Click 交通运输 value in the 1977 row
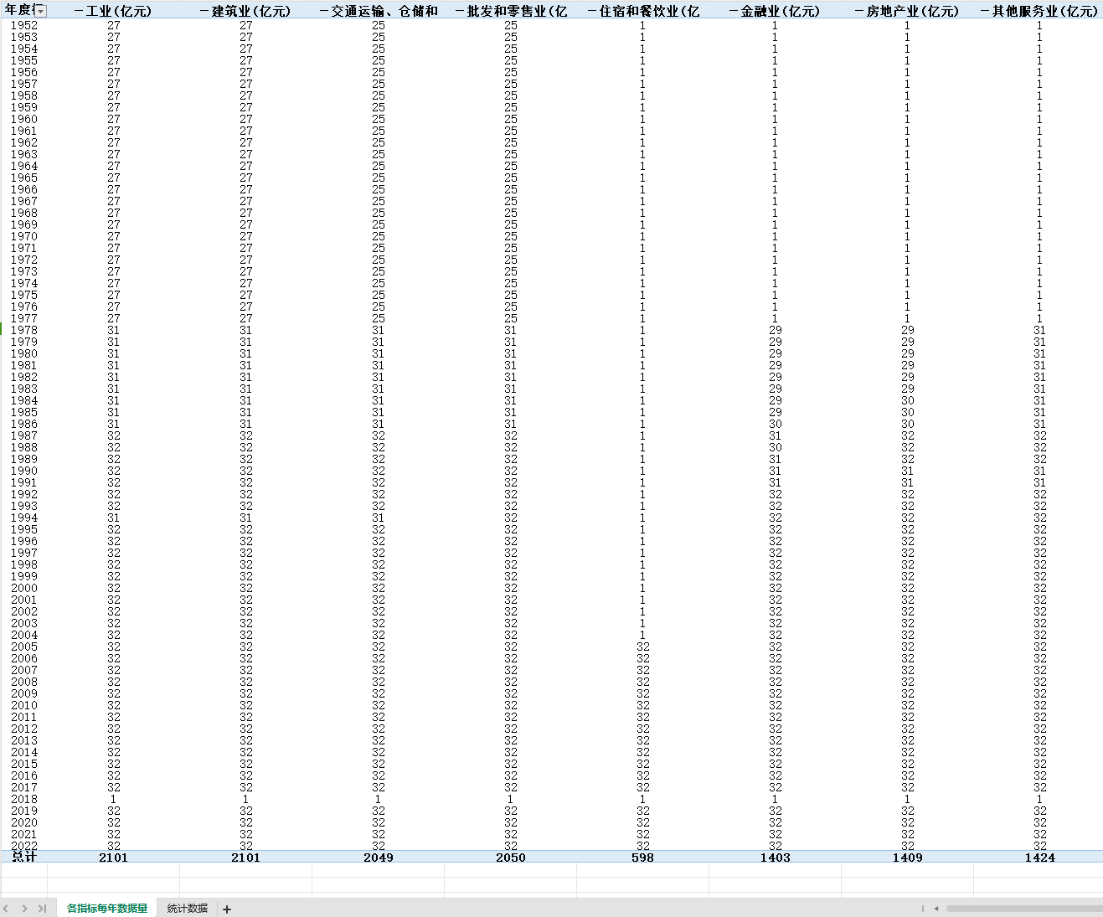The width and height of the screenshot is (1103, 917). pos(379,318)
